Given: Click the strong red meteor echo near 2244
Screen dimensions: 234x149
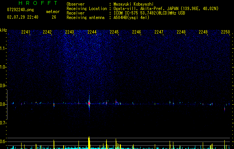Looking at the screenshot, I should coord(89,103).
